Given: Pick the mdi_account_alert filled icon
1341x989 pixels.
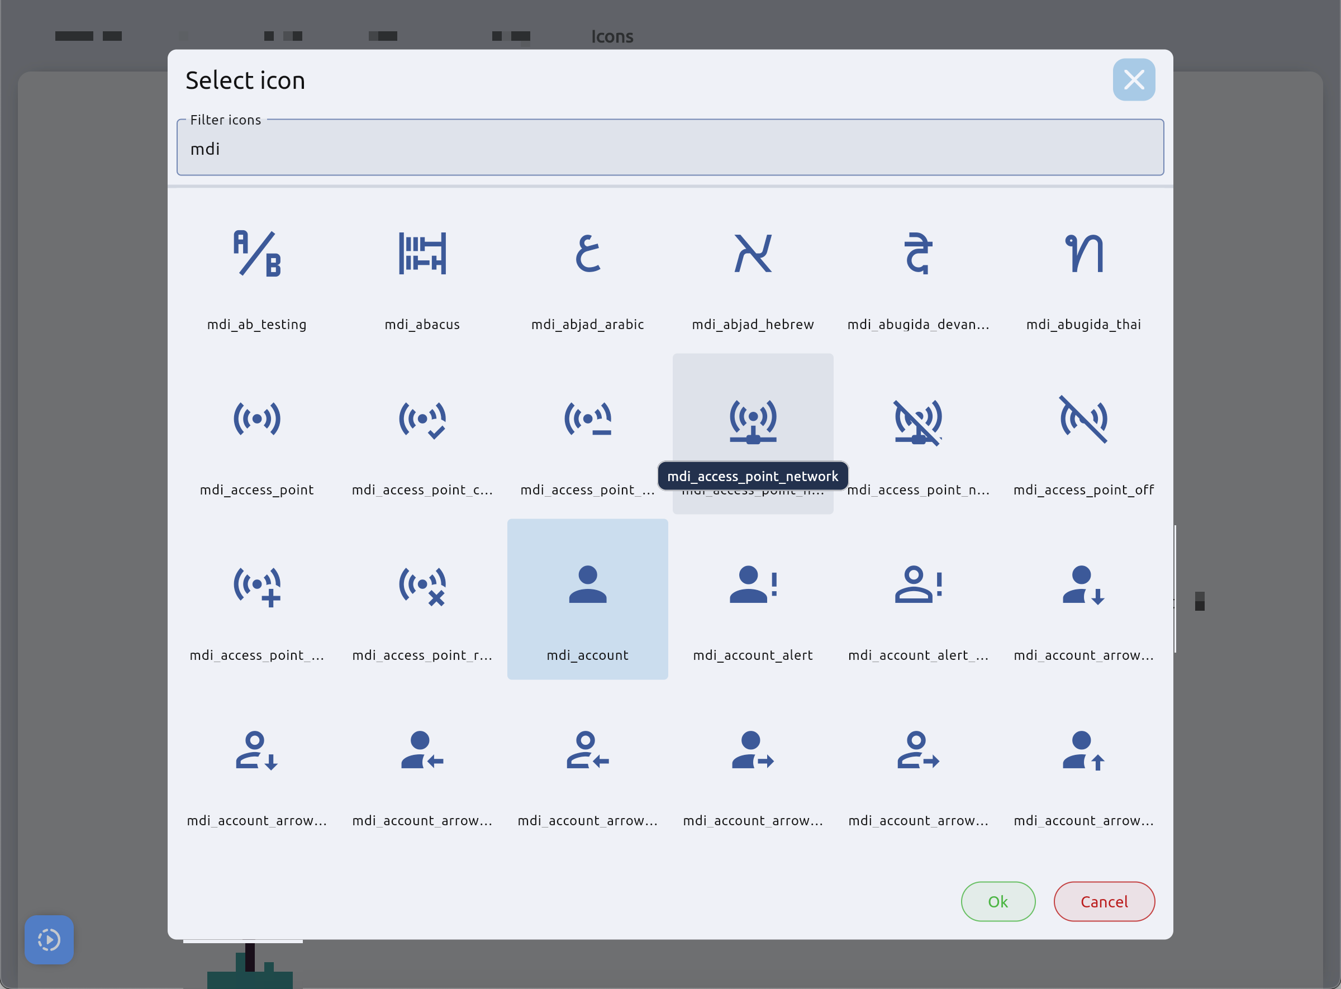Looking at the screenshot, I should (x=753, y=599).
